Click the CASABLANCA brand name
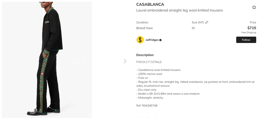Image resolution: width=258 pixels, height=118 pixels. (150, 5)
